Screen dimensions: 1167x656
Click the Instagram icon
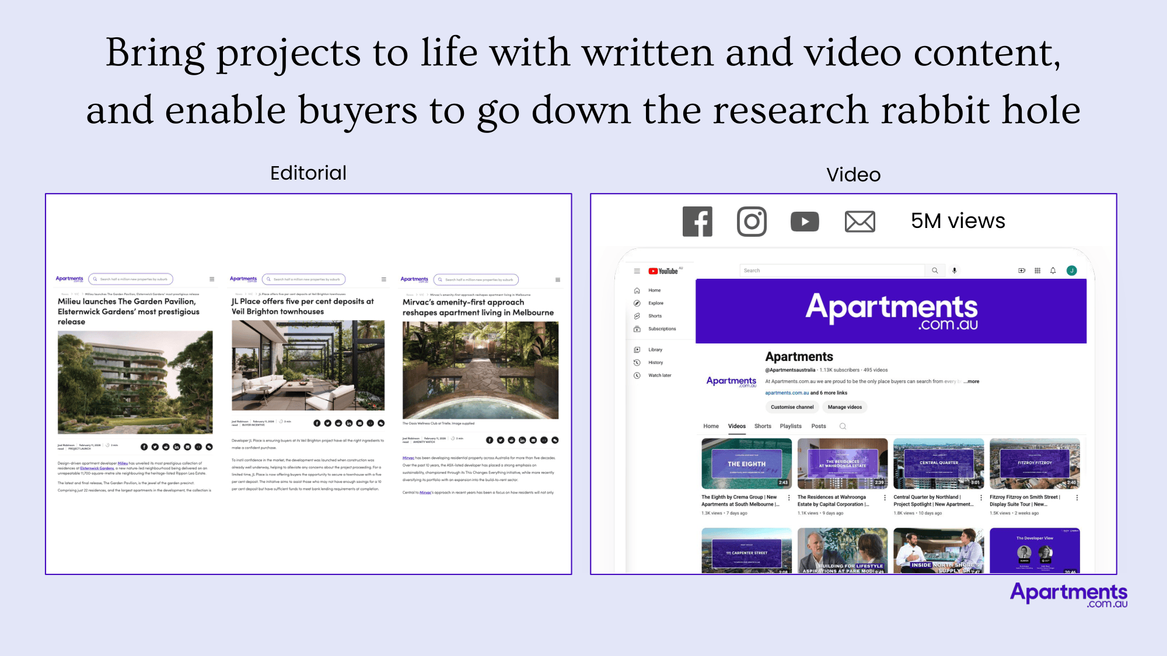(752, 222)
